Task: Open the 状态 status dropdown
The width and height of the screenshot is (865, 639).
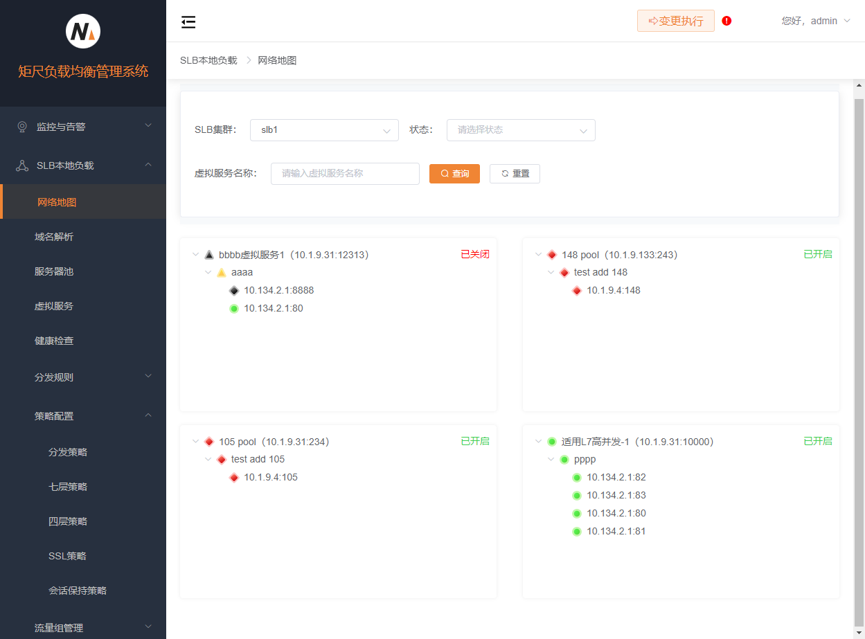Action: click(x=521, y=130)
